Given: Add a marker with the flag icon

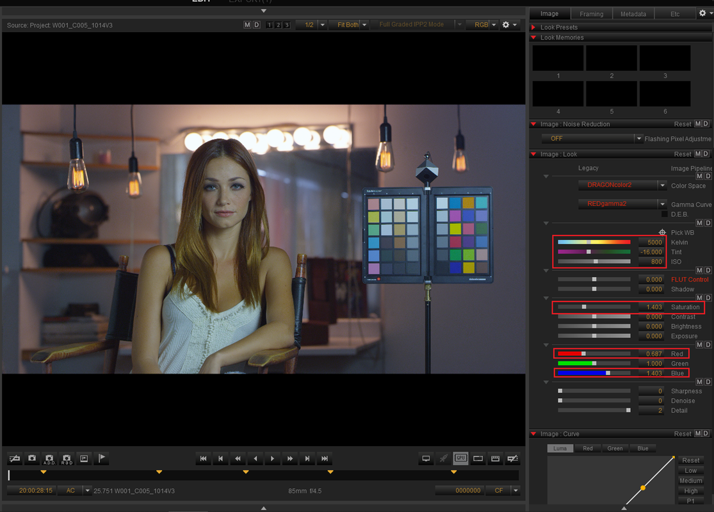Looking at the screenshot, I should pyautogui.click(x=102, y=458).
